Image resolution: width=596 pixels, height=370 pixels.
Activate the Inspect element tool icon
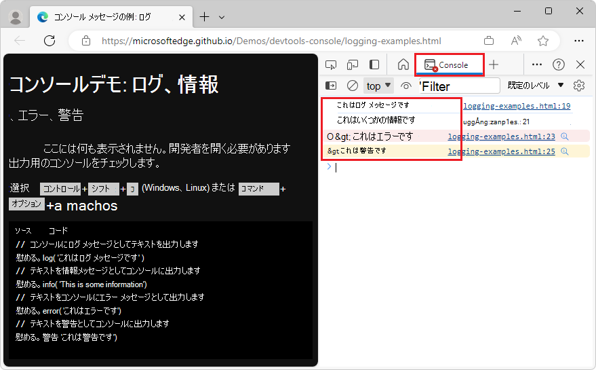click(x=331, y=64)
